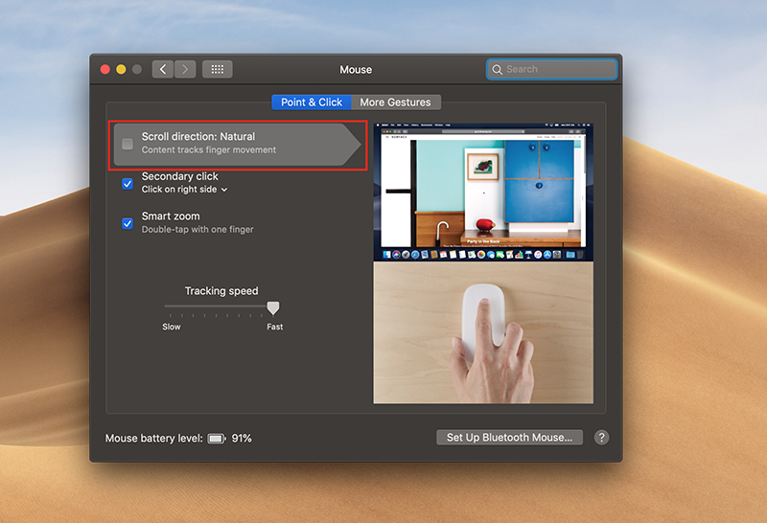This screenshot has width=767, height=523.
Task: Click the back navigation arrow
Action: click(163, 70)
